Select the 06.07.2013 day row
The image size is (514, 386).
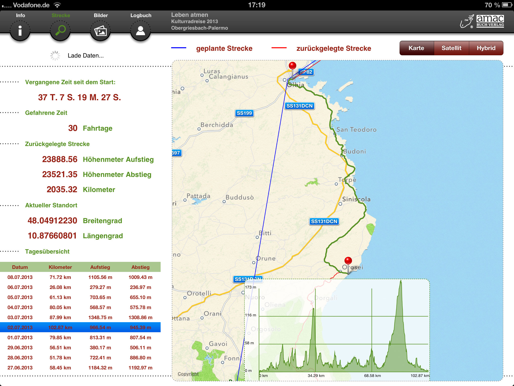click(x=80, y=287)
